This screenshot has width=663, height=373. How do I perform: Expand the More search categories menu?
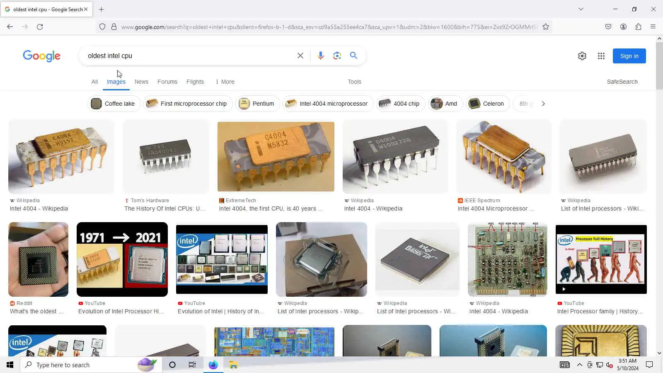coord(225,82)
